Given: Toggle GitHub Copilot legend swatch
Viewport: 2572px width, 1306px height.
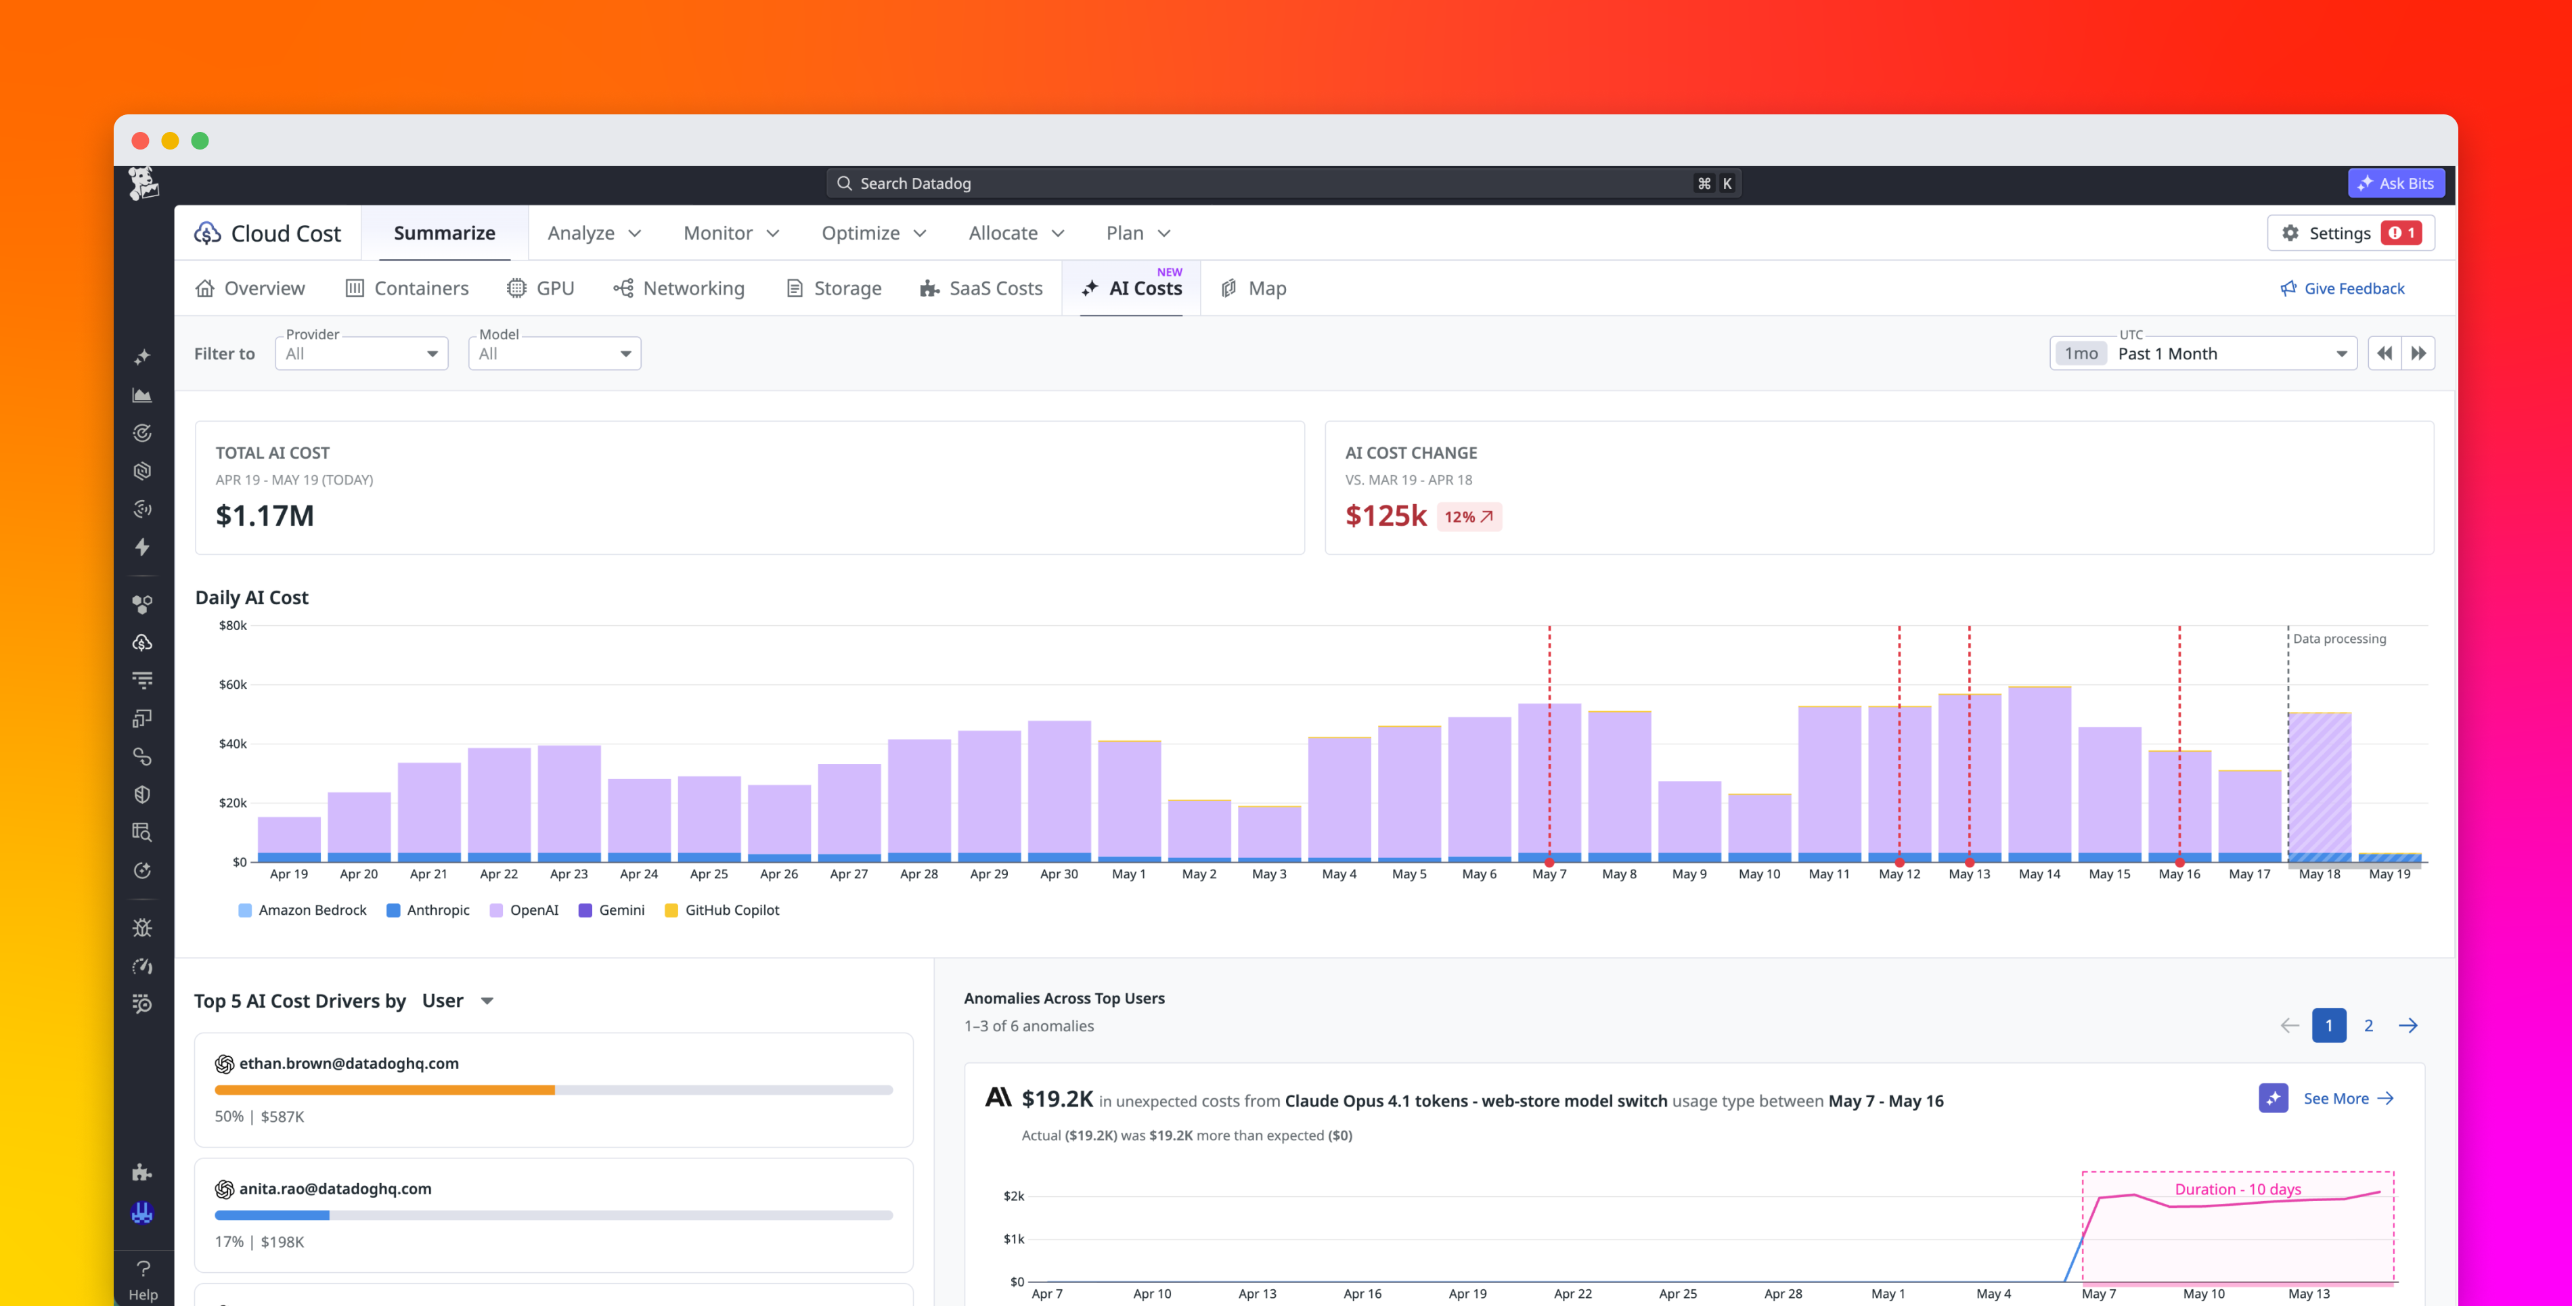Looking at the screenshot, I should point(671,911).
